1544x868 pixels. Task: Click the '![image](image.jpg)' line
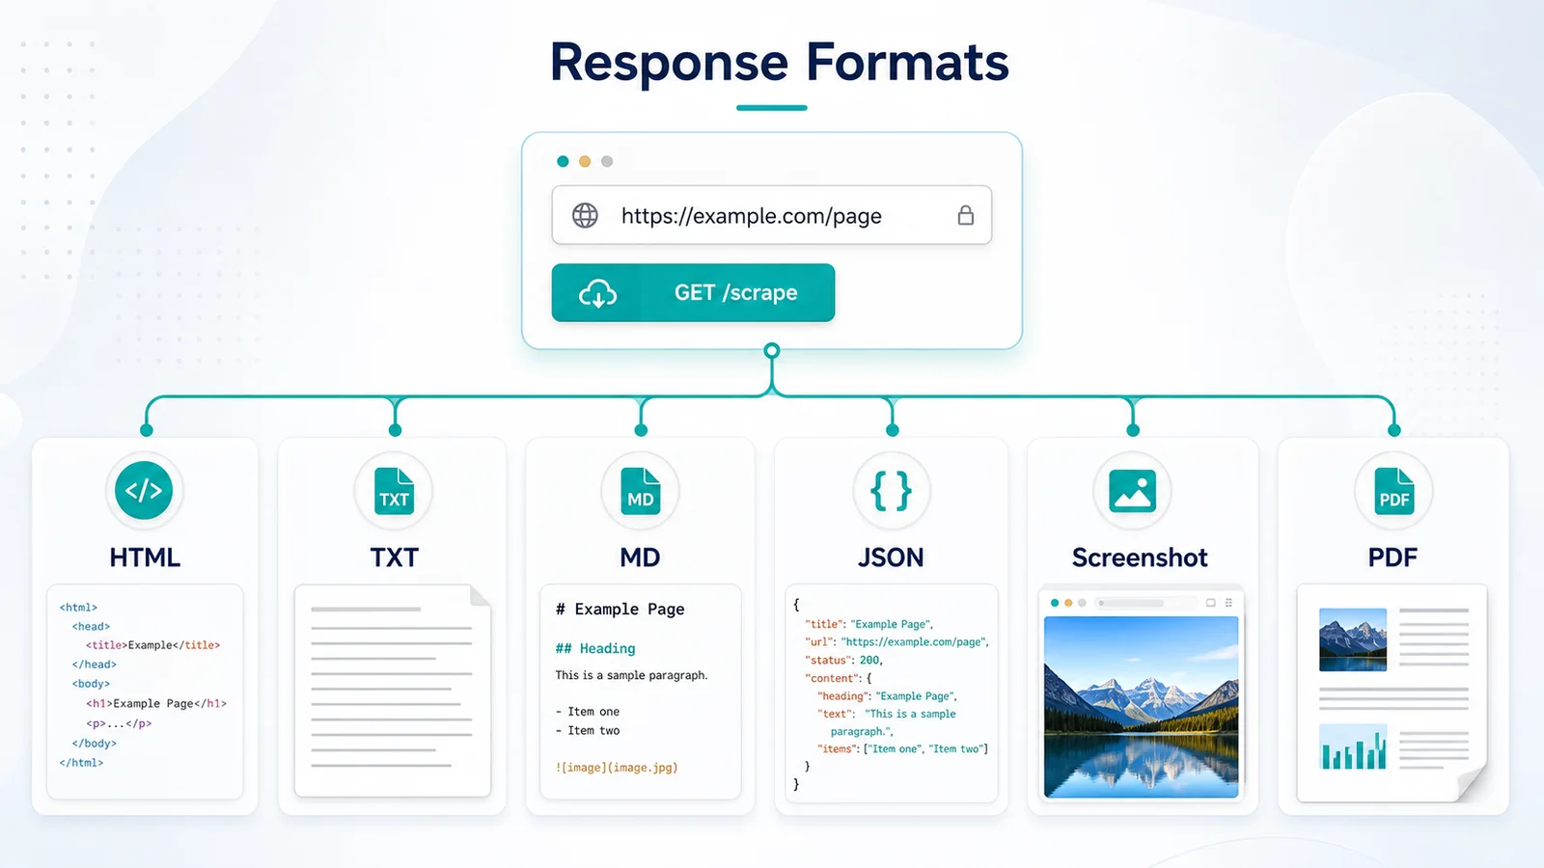pos(617,768)
